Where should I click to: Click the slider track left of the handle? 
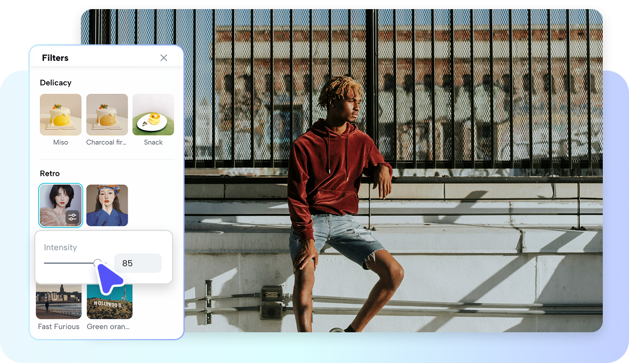click(68, 263)
